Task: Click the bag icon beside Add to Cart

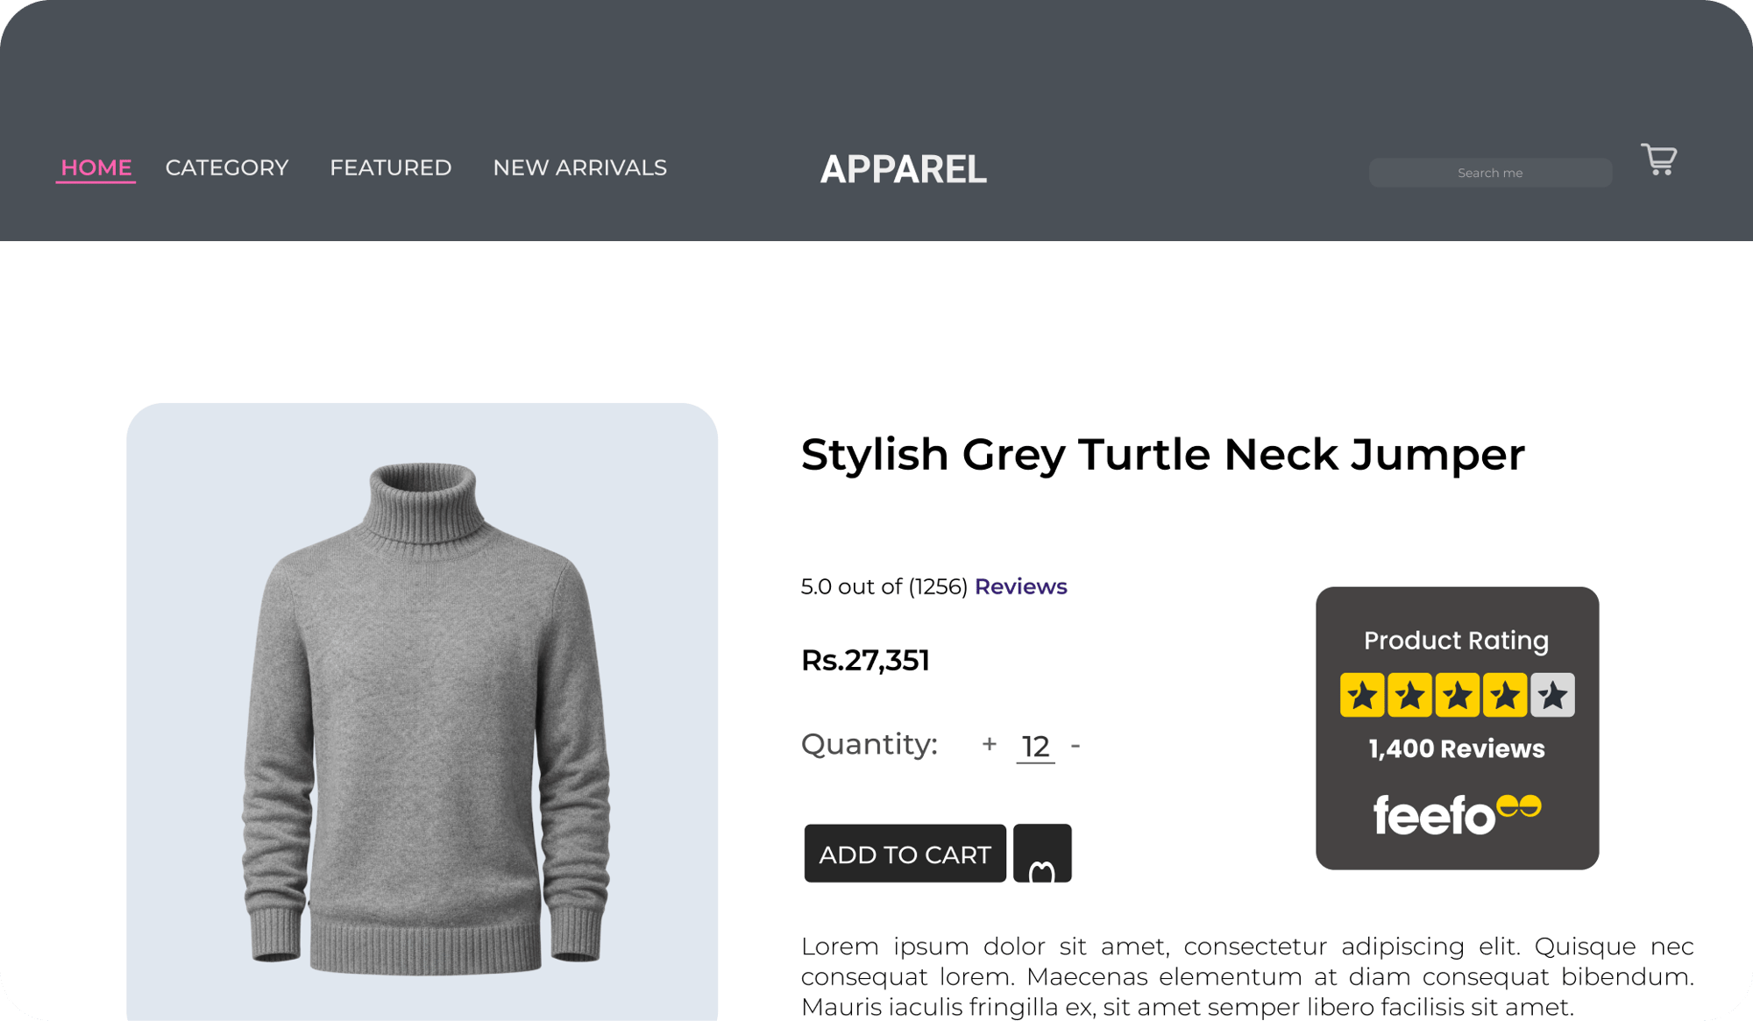Action: point(1042,853)
